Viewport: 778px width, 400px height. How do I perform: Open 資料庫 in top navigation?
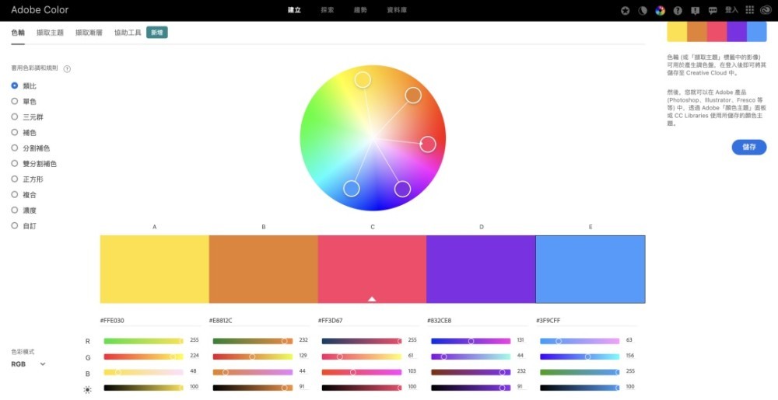[397, 10]
